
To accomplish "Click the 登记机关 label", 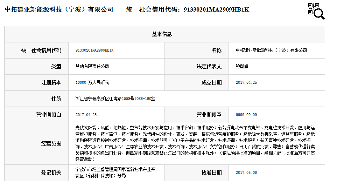I will click(x=51, y=173).
